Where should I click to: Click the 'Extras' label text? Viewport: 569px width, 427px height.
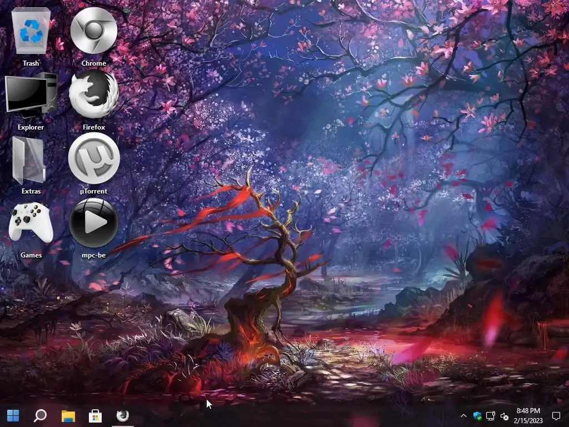[31, 191]
